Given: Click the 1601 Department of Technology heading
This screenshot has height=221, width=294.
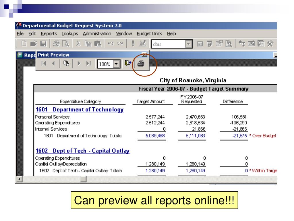Looking at the screenshot, I should pyautogui.click(x=80, y=110).
